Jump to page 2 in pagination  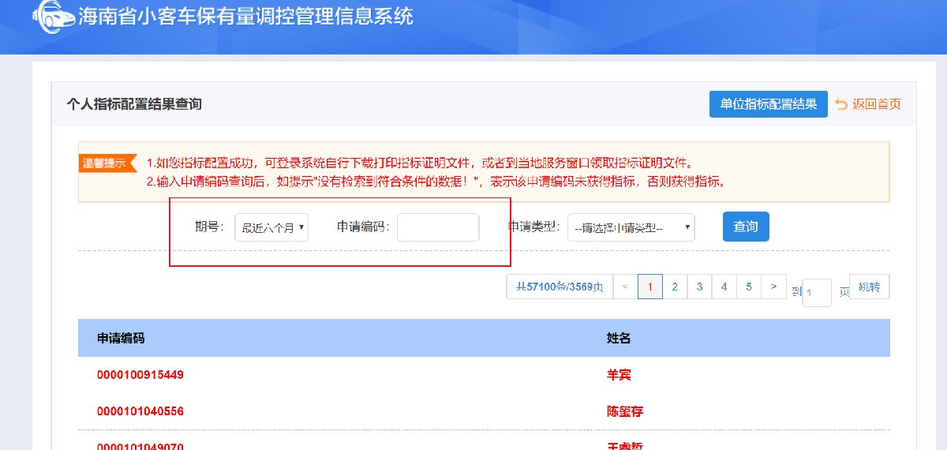(x=675, y=287)
